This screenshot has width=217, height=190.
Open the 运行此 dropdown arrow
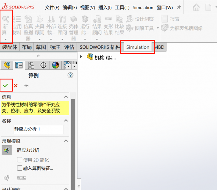(x=85, y=39)
